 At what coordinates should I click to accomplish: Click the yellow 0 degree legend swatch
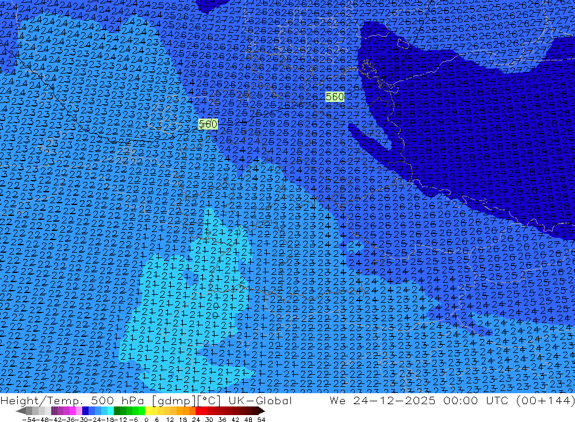(x=148, y=411)
